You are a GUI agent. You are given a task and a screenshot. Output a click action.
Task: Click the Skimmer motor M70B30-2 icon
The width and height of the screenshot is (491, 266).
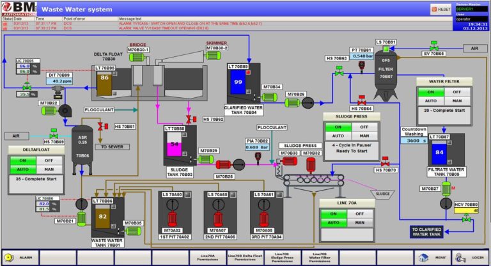213,56
